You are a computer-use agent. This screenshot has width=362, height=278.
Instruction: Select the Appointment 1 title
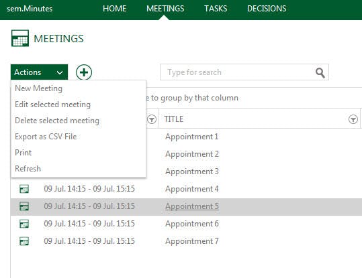[x=192, y=137]
